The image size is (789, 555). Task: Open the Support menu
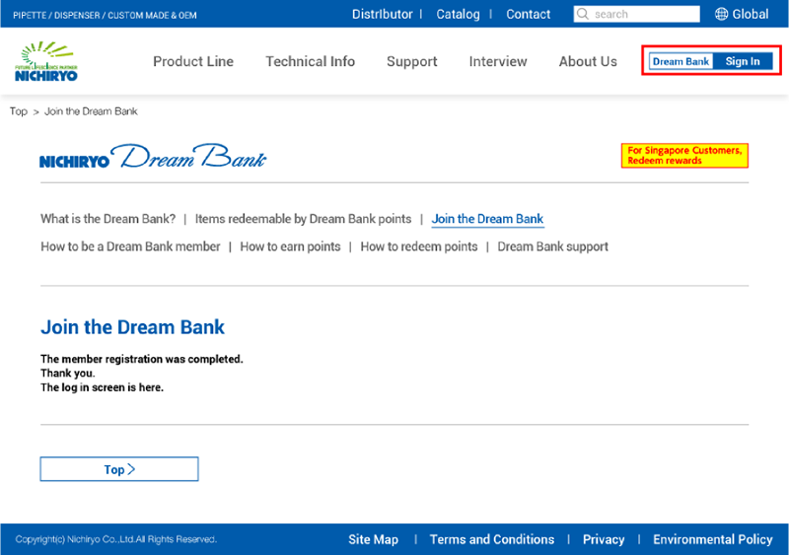(x=411, y=61)
